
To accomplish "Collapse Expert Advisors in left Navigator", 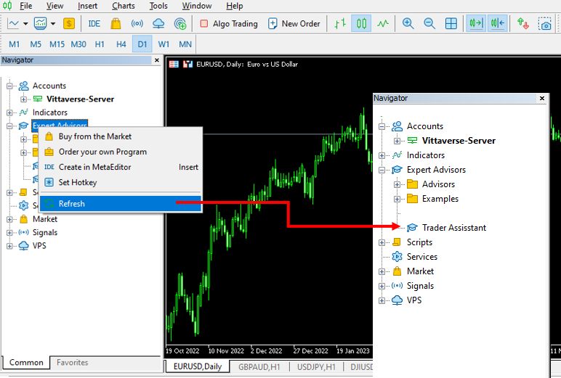I will pyautogui.click(x=9, y=126).
